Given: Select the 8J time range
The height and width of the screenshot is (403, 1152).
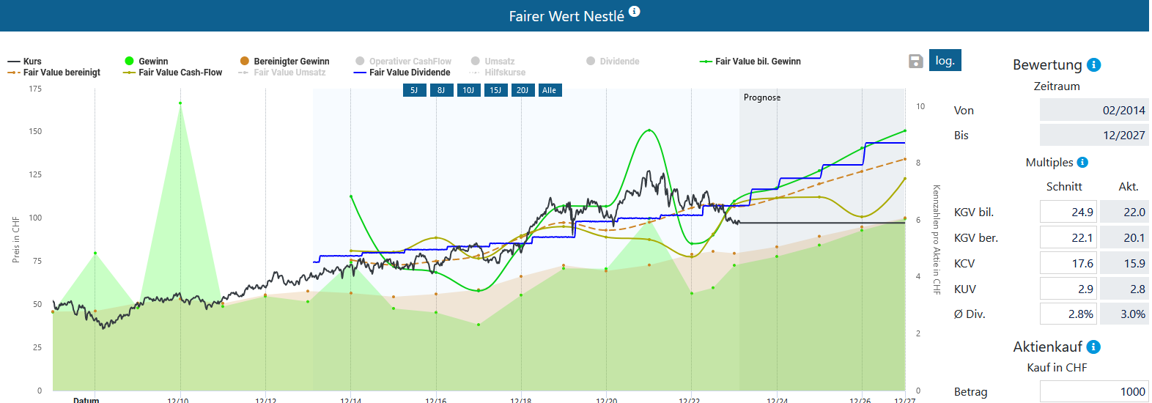Looking at the screenshot, I should 441,90.
